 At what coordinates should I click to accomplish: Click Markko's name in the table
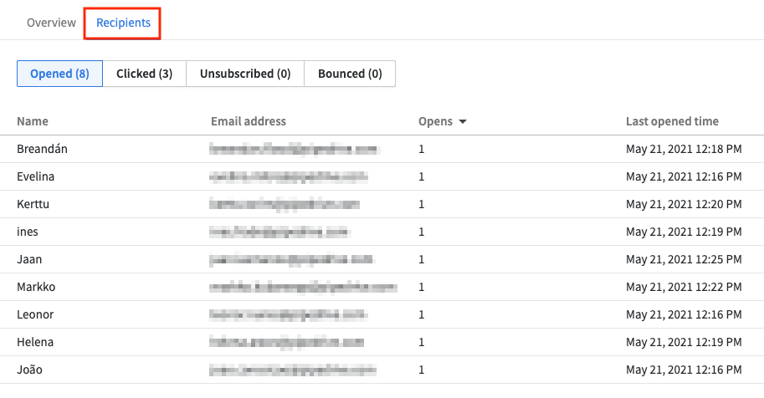[x=38, y=287]
